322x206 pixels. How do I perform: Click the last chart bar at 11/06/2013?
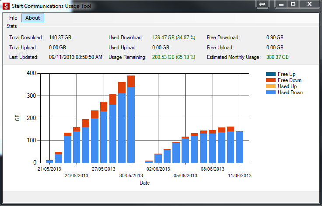239,147
